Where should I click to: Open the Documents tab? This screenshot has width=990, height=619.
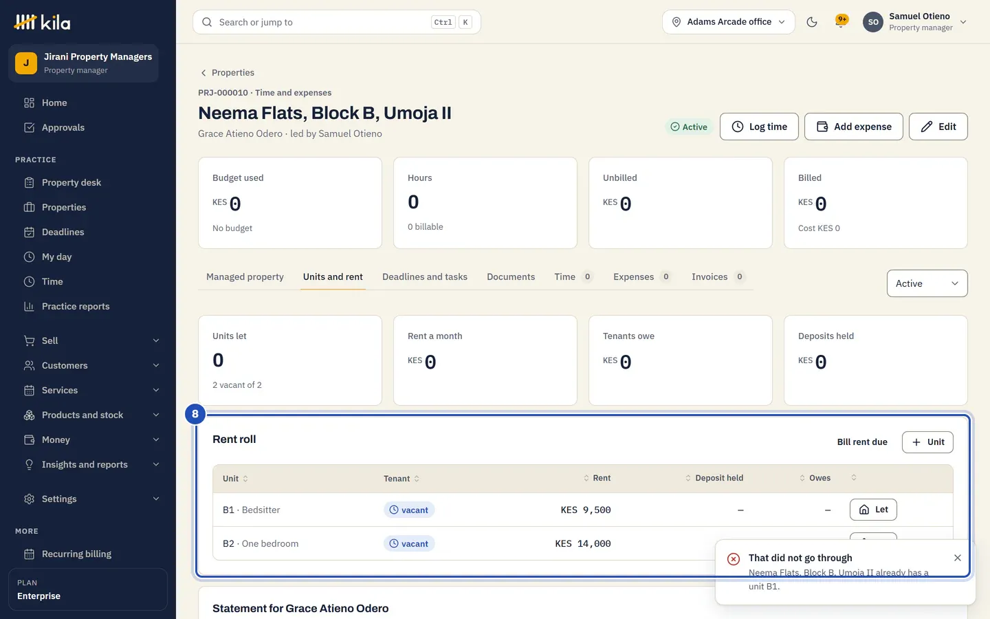tap(511, 276)
